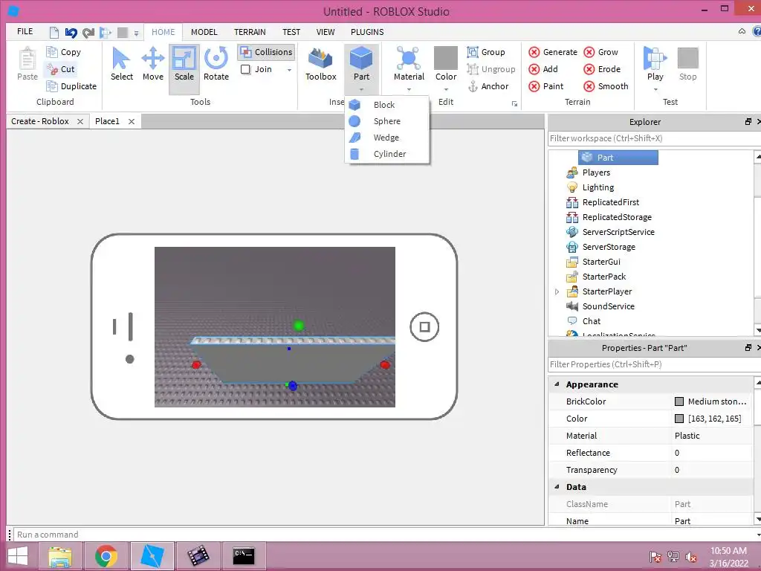Open the VIEW ribbon tab
Viewport: 761px width, 571px height.
[x=326, y=32]
